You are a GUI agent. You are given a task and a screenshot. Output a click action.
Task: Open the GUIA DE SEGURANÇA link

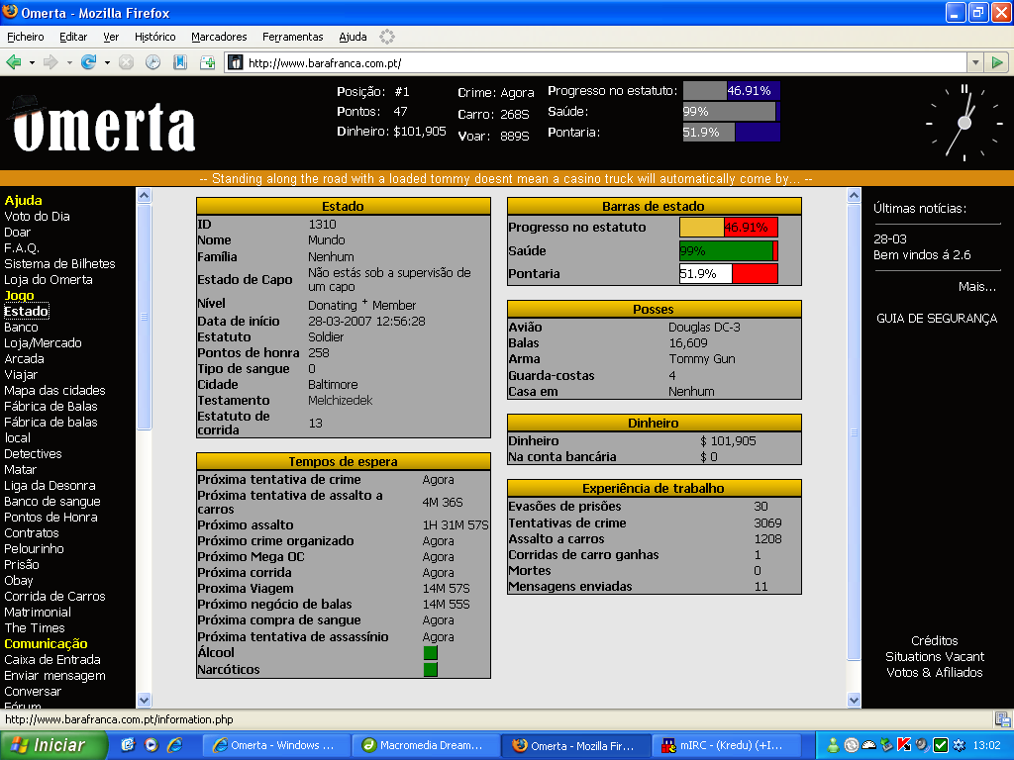pos(937,319)
